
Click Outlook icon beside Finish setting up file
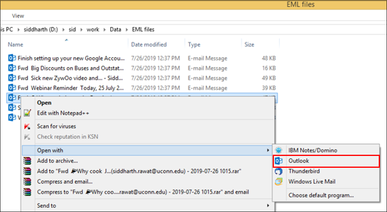pos(12,58)
